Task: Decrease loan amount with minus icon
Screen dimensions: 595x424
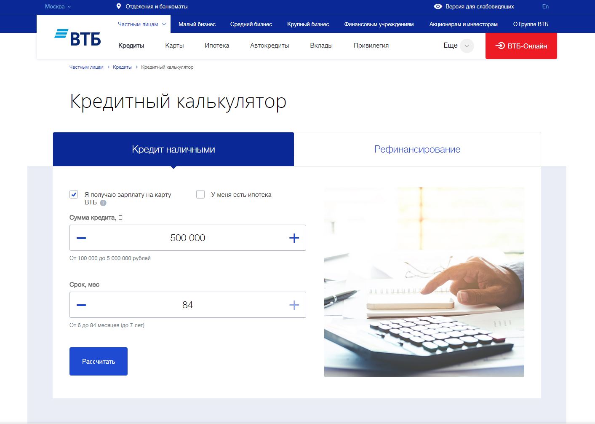Action: coord(81,238)
